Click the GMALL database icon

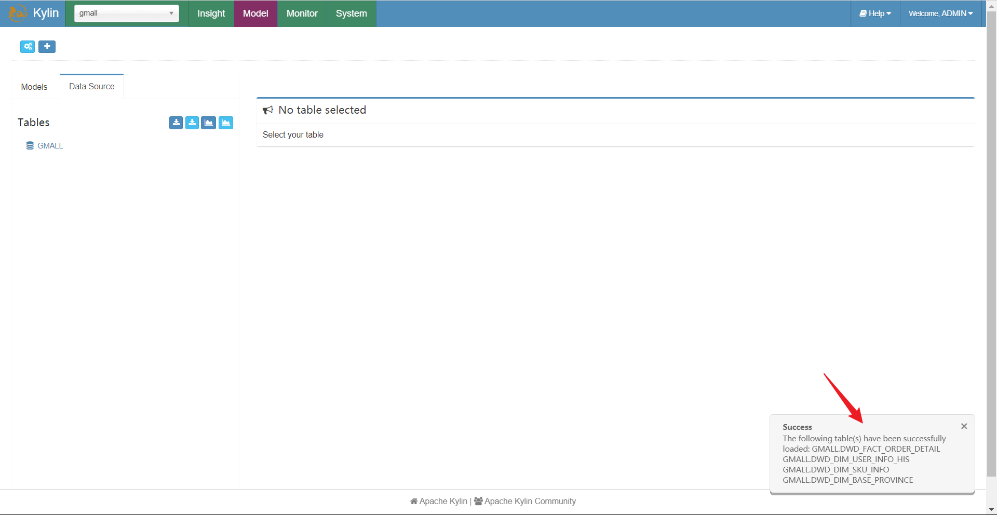point(30,146)
